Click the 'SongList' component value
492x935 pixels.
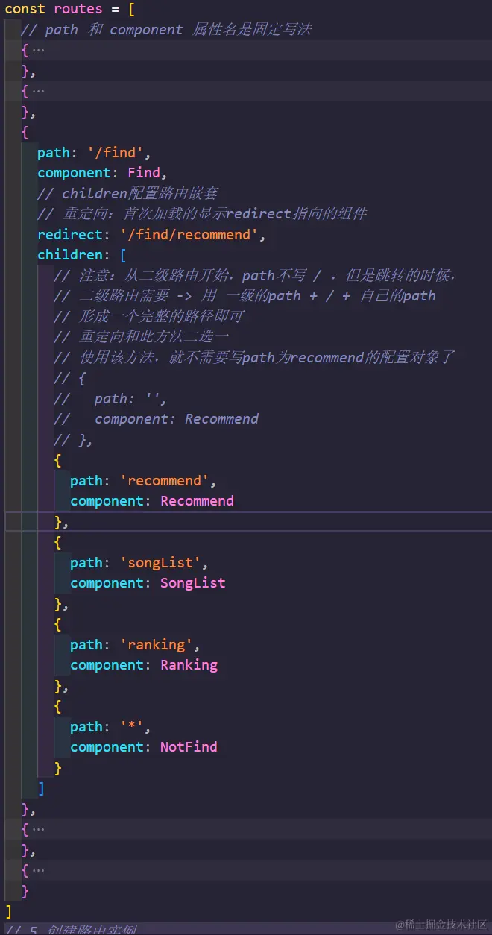tap(192, 583)
